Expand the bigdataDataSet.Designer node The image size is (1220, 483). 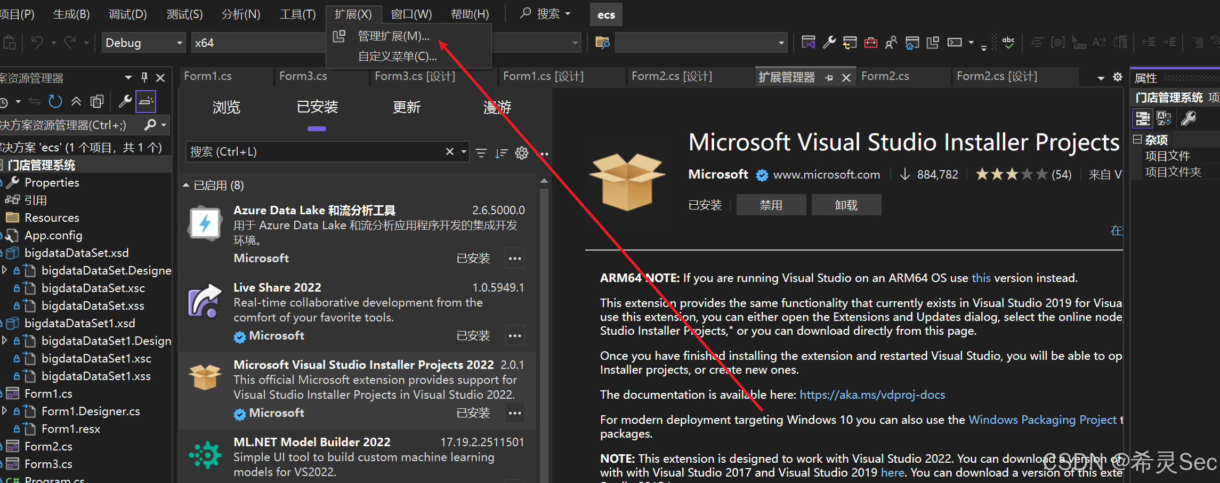tap(5, 270)
